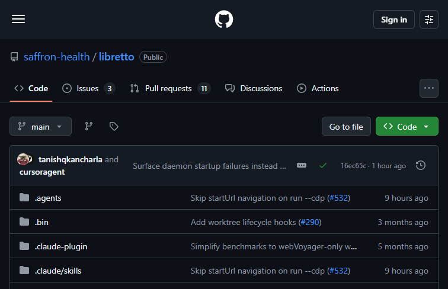Image resolution: width=448 pixels, height=289 pixels.
Task: View tags via the tag icon
Action: (x=114, y=126)
